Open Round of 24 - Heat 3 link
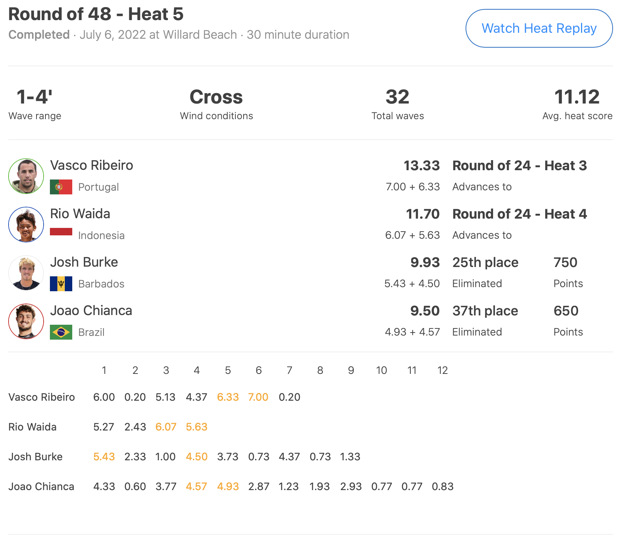The width and height of the screenshot is (619, 537). [x=519, y=166]
